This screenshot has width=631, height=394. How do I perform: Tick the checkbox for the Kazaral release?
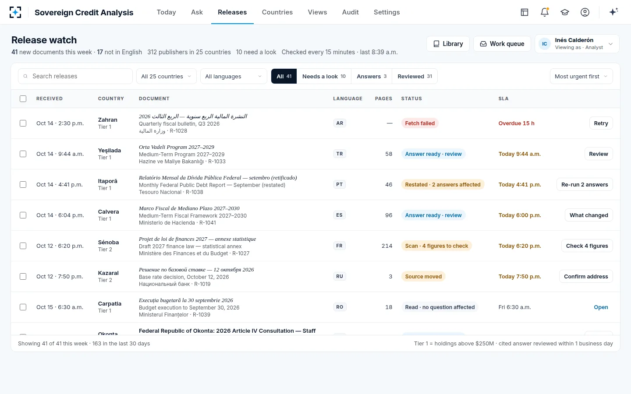click(x=23, y=276)
